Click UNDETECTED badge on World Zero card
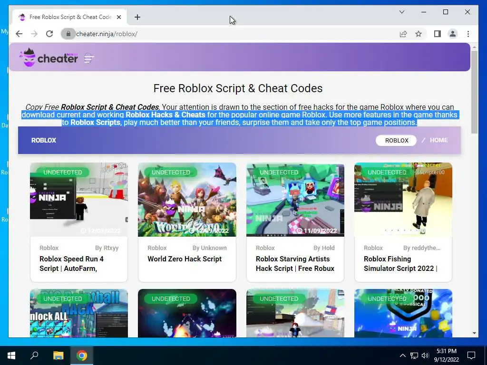487x365 pixels. click(171, 172)
